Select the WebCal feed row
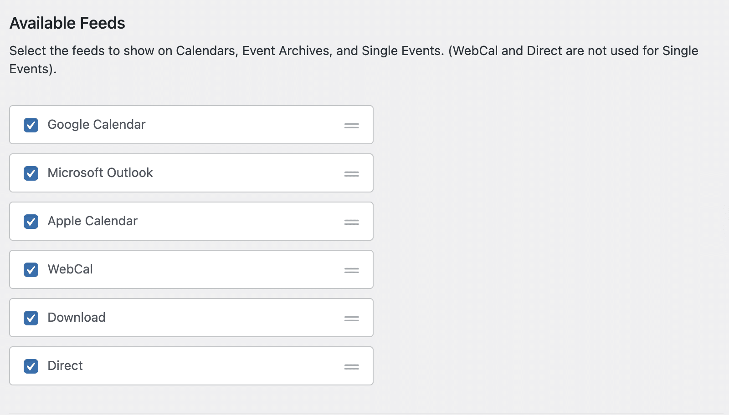 191,269
